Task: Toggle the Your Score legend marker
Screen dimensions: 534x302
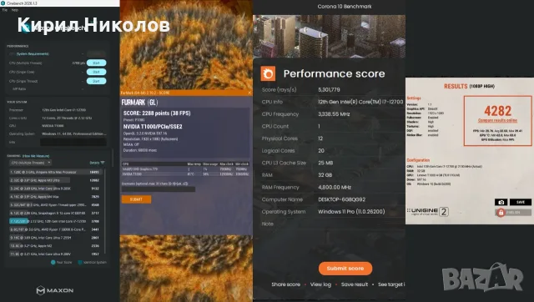Action: pos(53,263)
